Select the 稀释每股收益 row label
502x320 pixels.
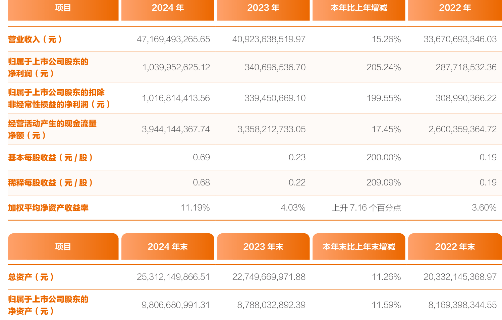click(50, 182)
